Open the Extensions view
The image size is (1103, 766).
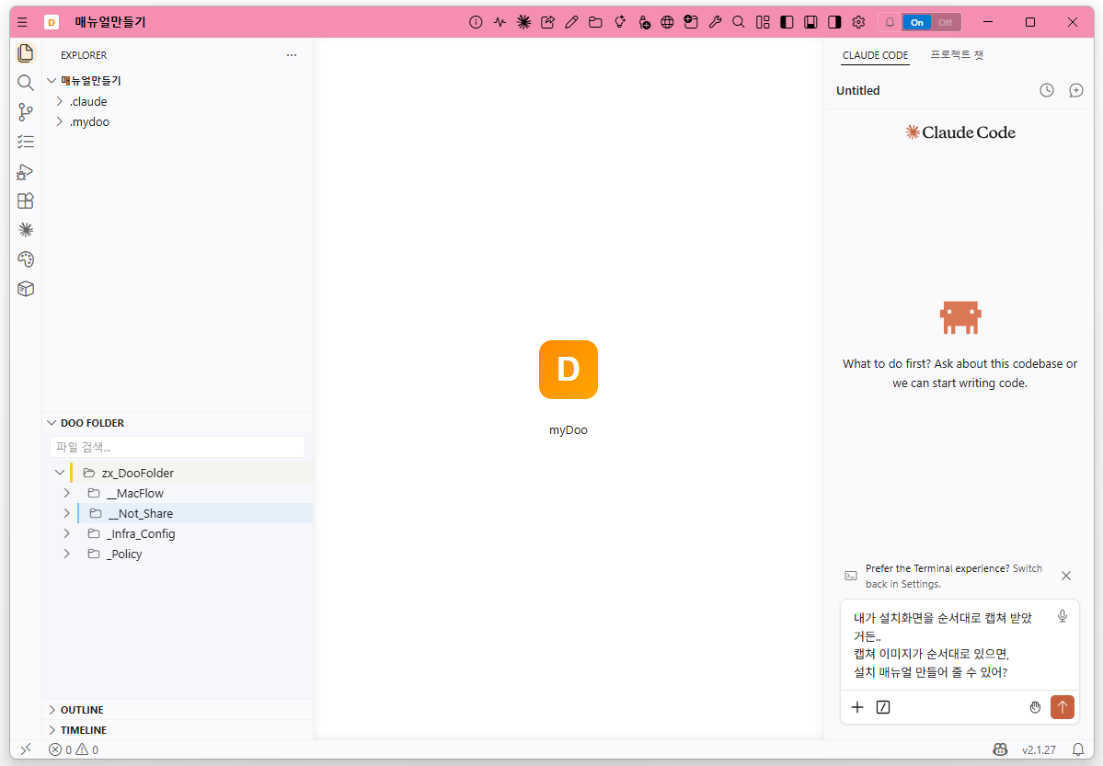(x=26, y=201)
